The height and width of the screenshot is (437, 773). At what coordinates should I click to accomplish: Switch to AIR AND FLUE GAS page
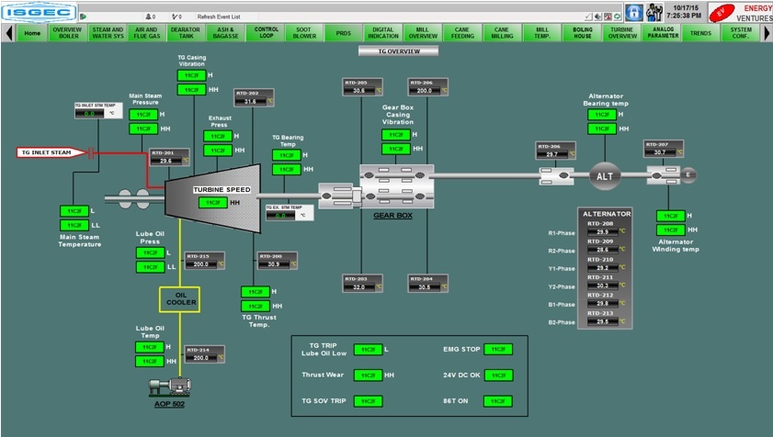coord(147,33)
